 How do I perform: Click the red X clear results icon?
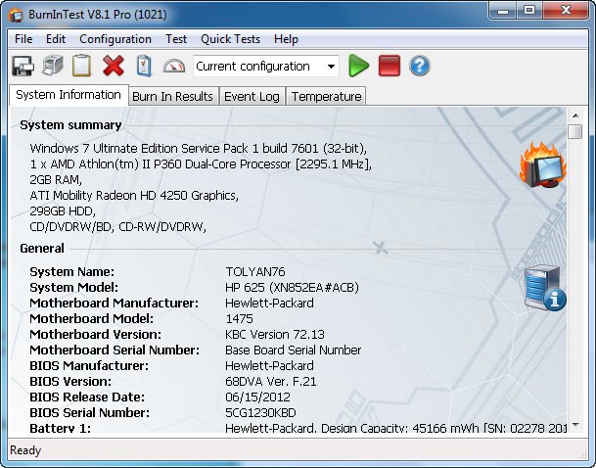(x=114, y=67)
